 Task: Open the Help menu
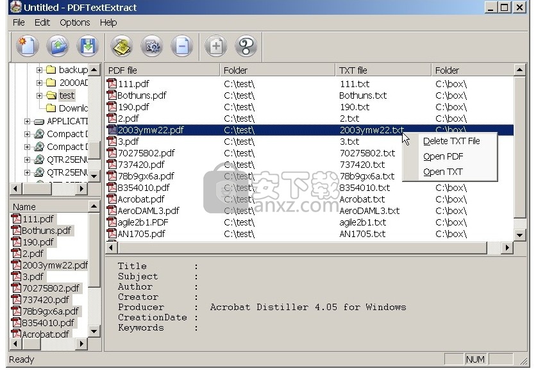tap(108, 22)
